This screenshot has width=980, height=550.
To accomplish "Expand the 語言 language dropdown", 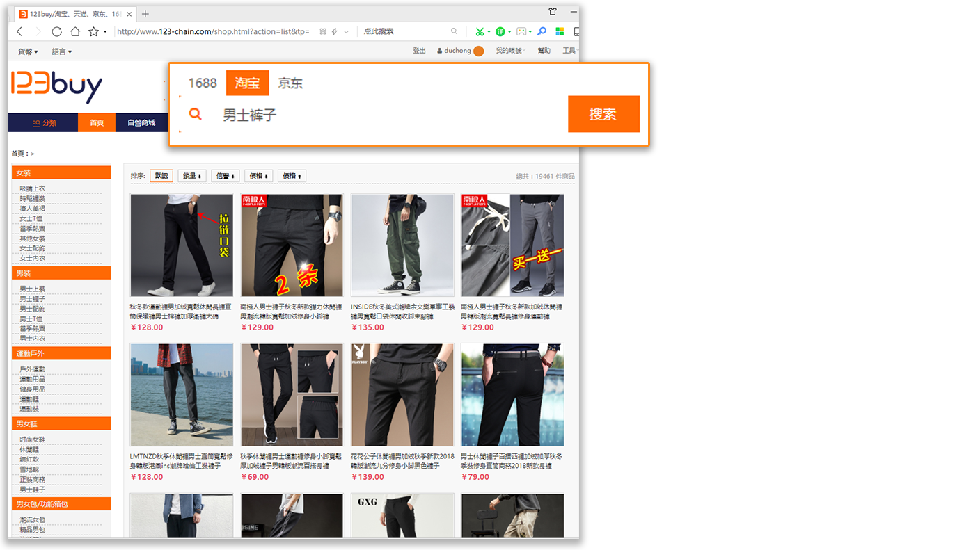I will coord(62,51).
